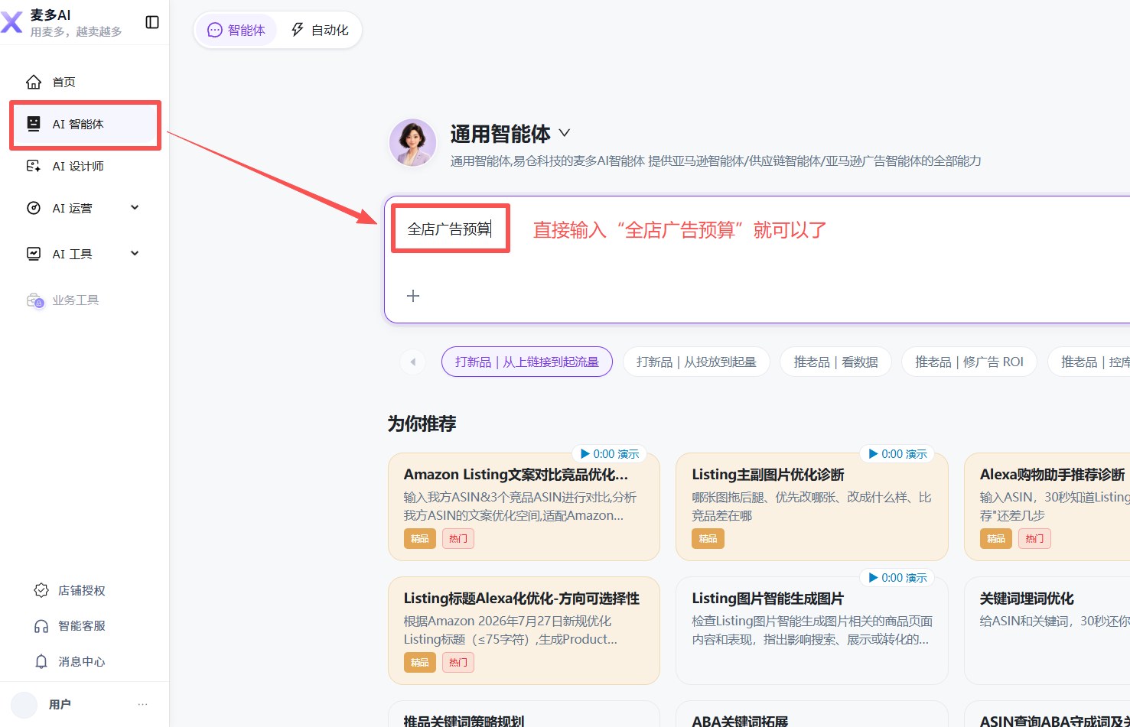Select the 智能体 tab
1130x727 pixels.
click(x=236, y=30)
